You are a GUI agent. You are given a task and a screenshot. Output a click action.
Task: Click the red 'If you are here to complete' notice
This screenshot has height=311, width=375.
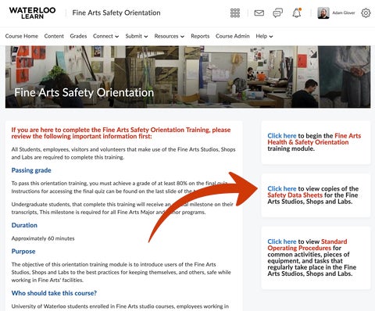(x=121, y=133)
